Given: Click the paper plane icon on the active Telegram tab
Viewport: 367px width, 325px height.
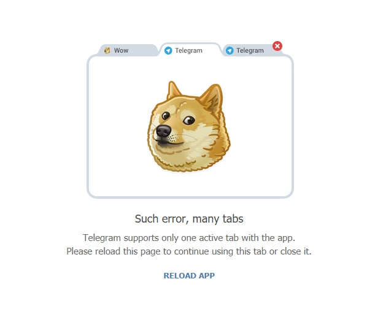Looking at the screenshot, I should 168,50.
